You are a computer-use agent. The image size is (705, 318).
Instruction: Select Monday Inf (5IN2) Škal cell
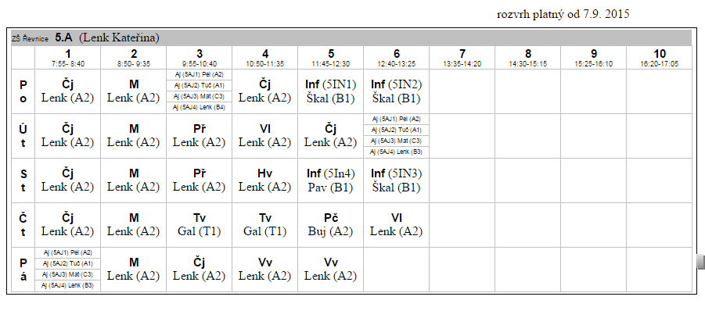coord(396,91)
